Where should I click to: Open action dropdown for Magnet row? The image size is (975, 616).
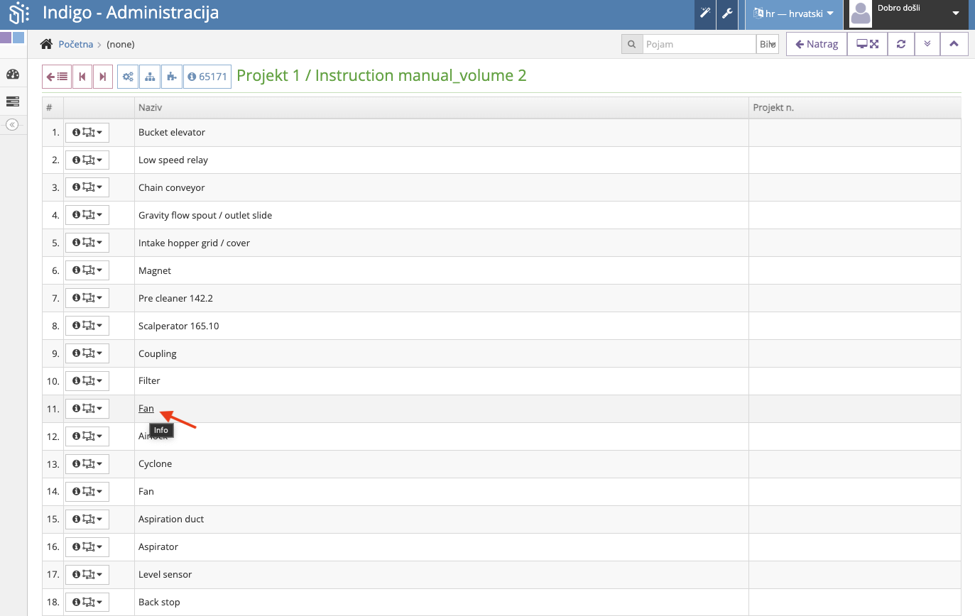(x=87, y=270)
